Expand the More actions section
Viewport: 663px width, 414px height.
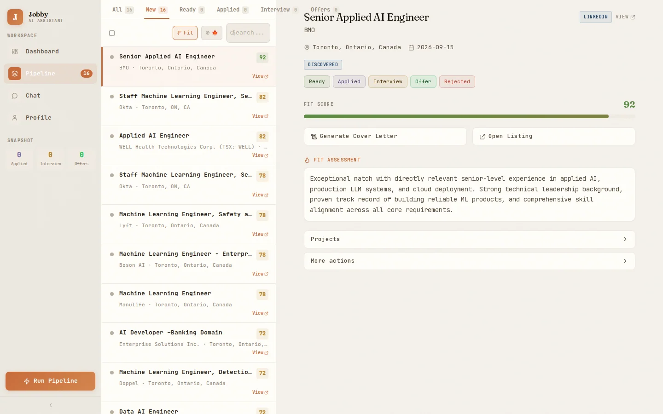[470, 261]
